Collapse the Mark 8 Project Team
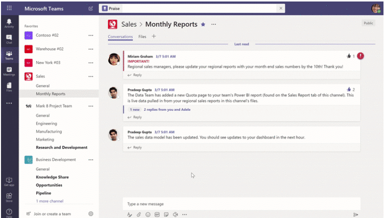Image resolution: width=385 pixels, height=218 pixels. coord(54,106)
